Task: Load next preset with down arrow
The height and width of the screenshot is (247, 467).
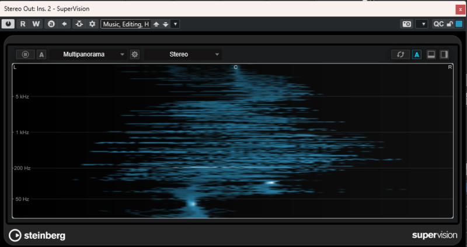Action: tap(166, 24)
